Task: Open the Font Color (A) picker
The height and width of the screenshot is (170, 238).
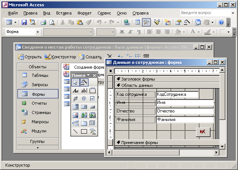Action: (x=193, y=32)
